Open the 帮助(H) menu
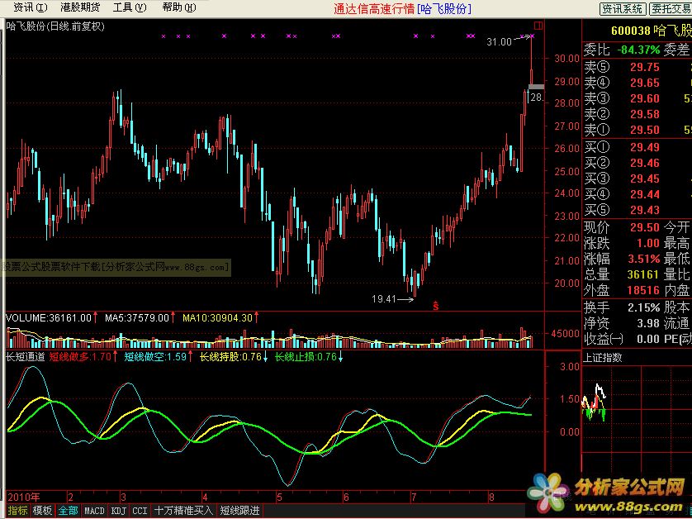This screenshot has width=692, height=519. click(178, 7)
